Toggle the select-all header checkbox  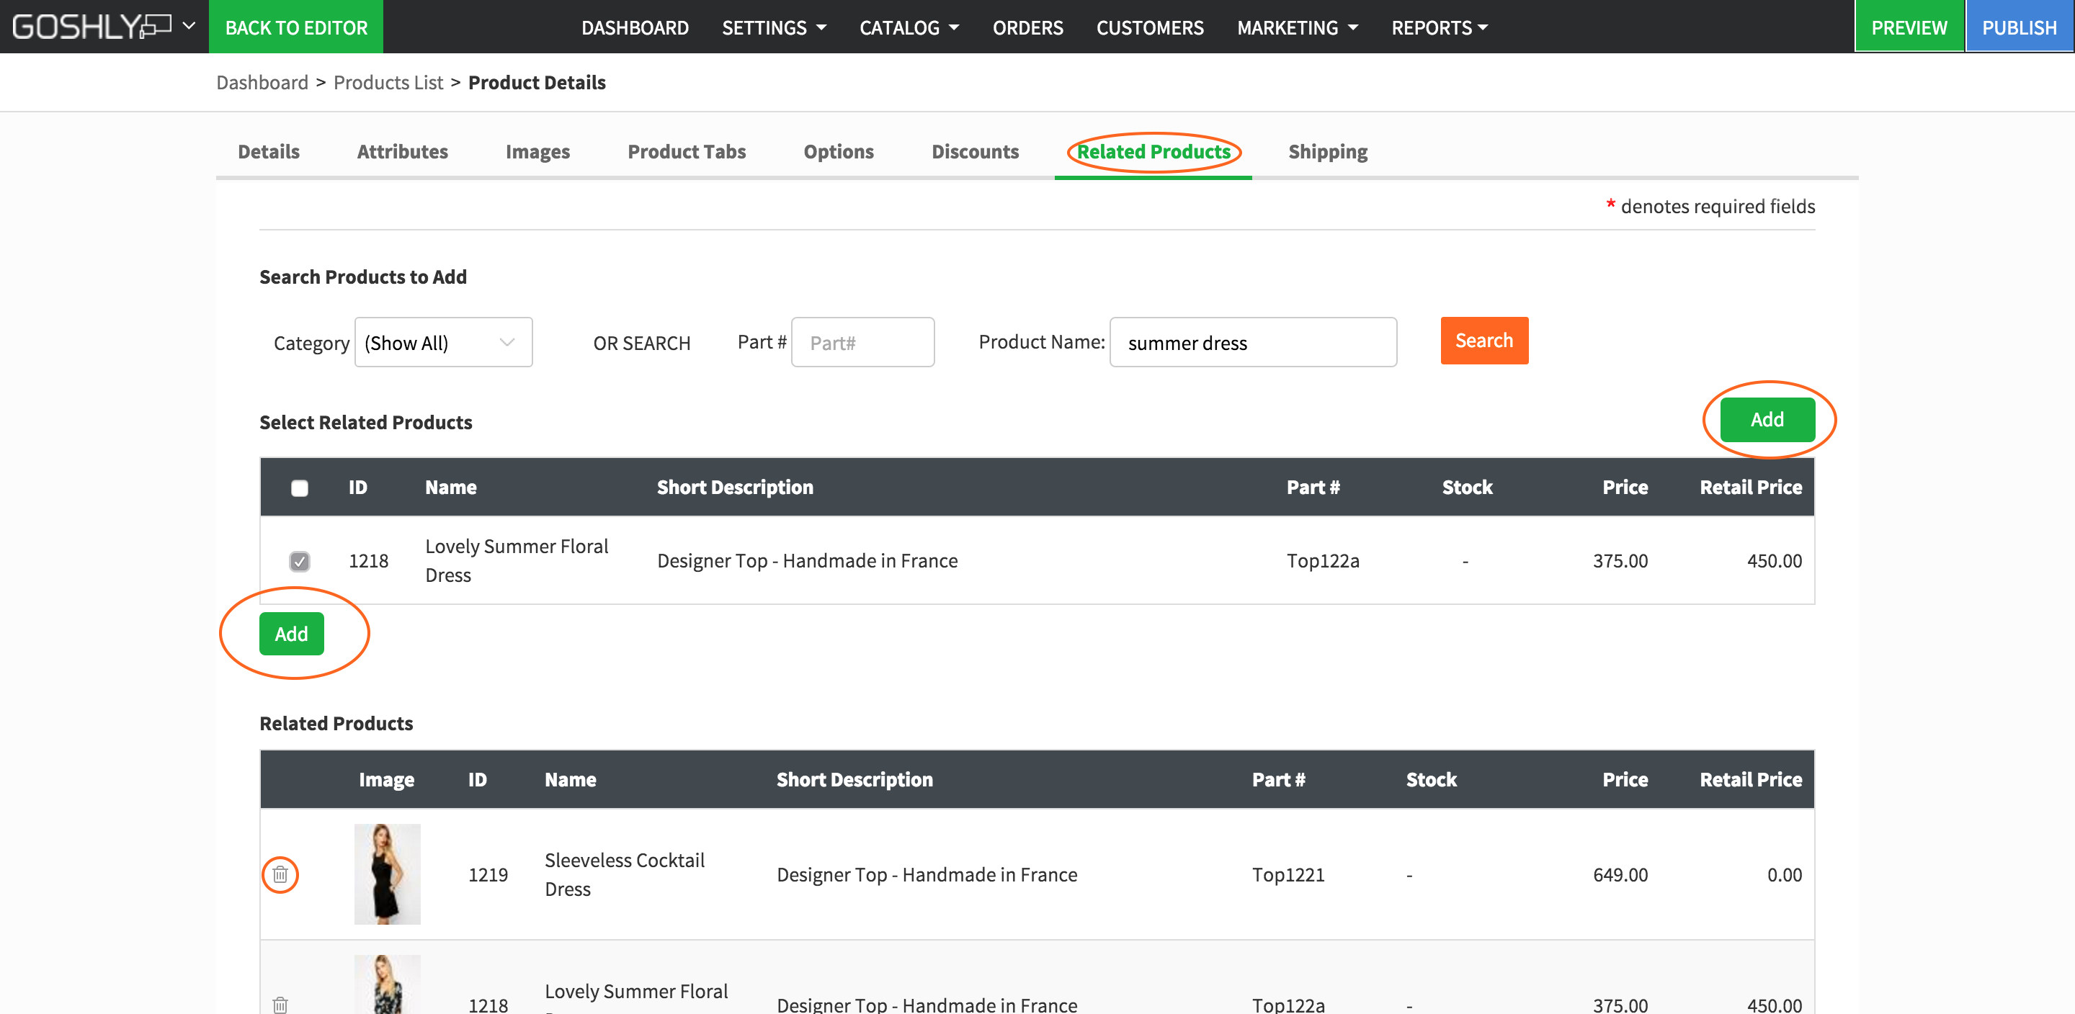point(300,488)
